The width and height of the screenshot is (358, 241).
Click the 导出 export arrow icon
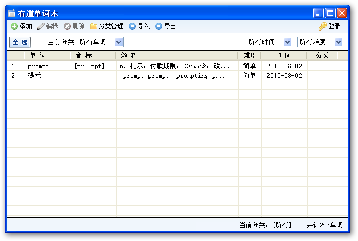pos(159,26)
